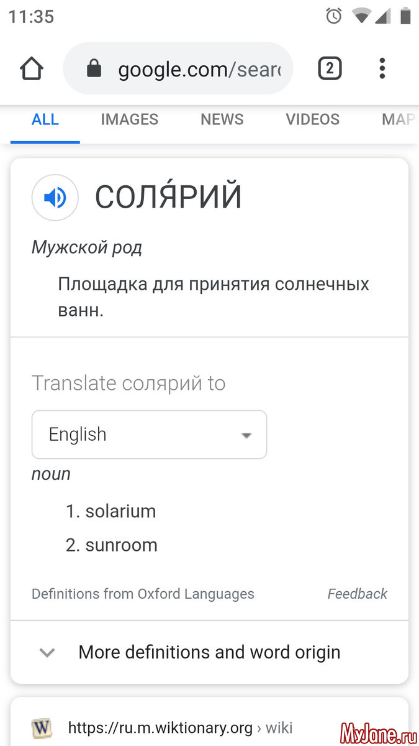Click the chevron beside More definitions

[x=47, y=652]
